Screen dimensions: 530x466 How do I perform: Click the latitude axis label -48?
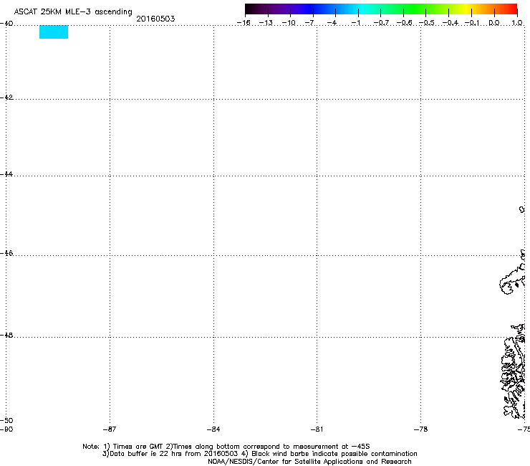(x=6, y=335)
